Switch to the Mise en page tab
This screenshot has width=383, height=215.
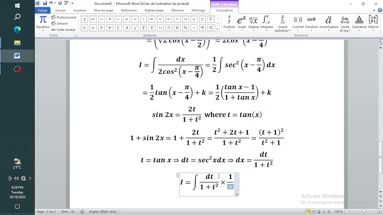click(104, 10)
